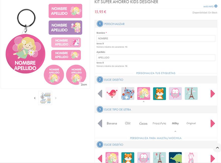Pick the orange tiger label design
The height and width of the screenshot is (163, 221).
tap(159, 94)
